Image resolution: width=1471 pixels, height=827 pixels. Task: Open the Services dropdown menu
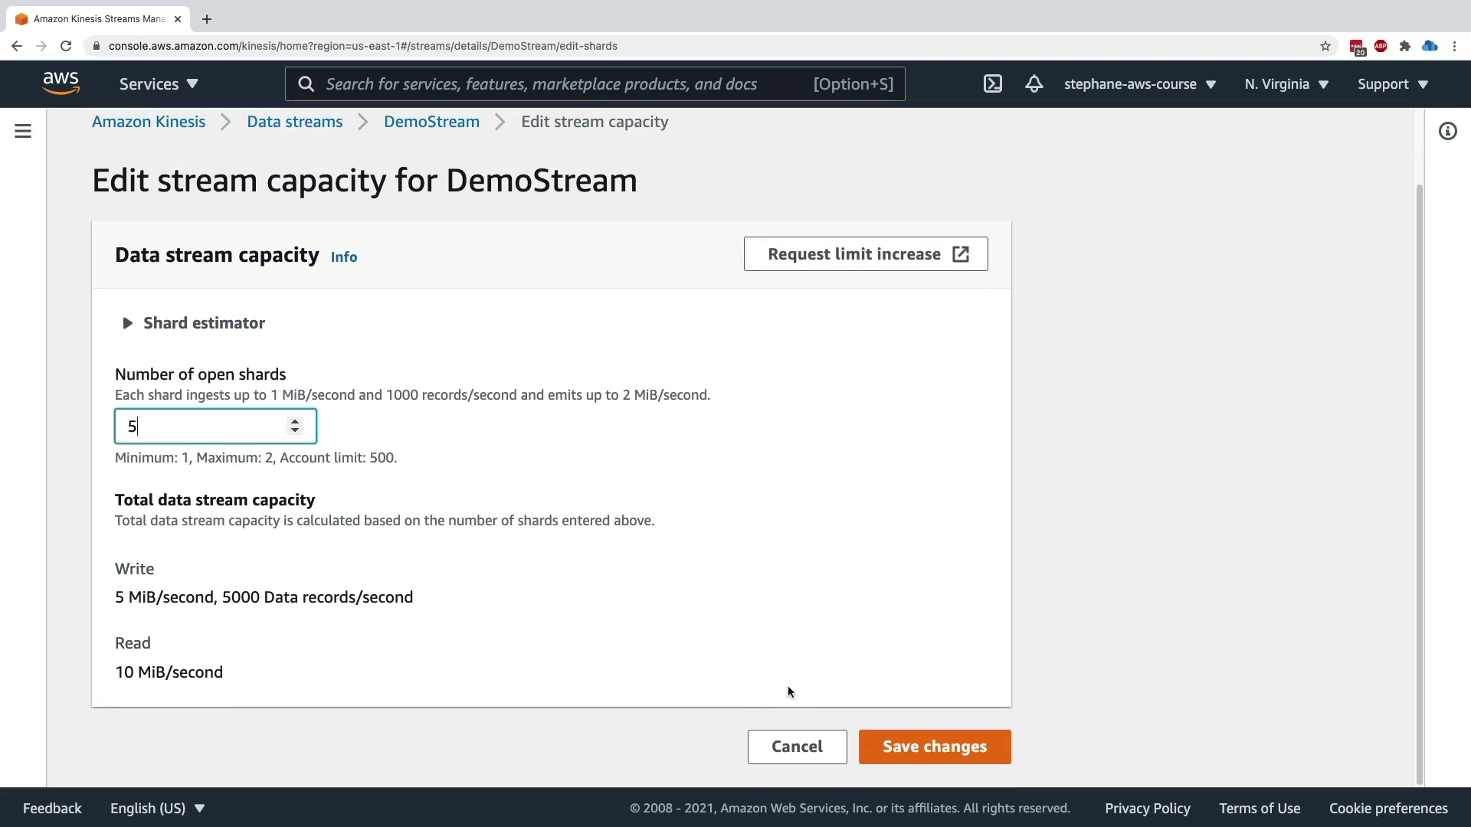coord(159,84)
